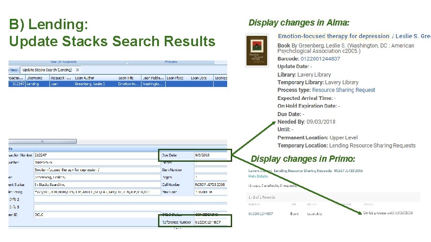Click the lender string field
Viewport: 431px width, 242px height.
pyautogui.click(x=97, y=192)
